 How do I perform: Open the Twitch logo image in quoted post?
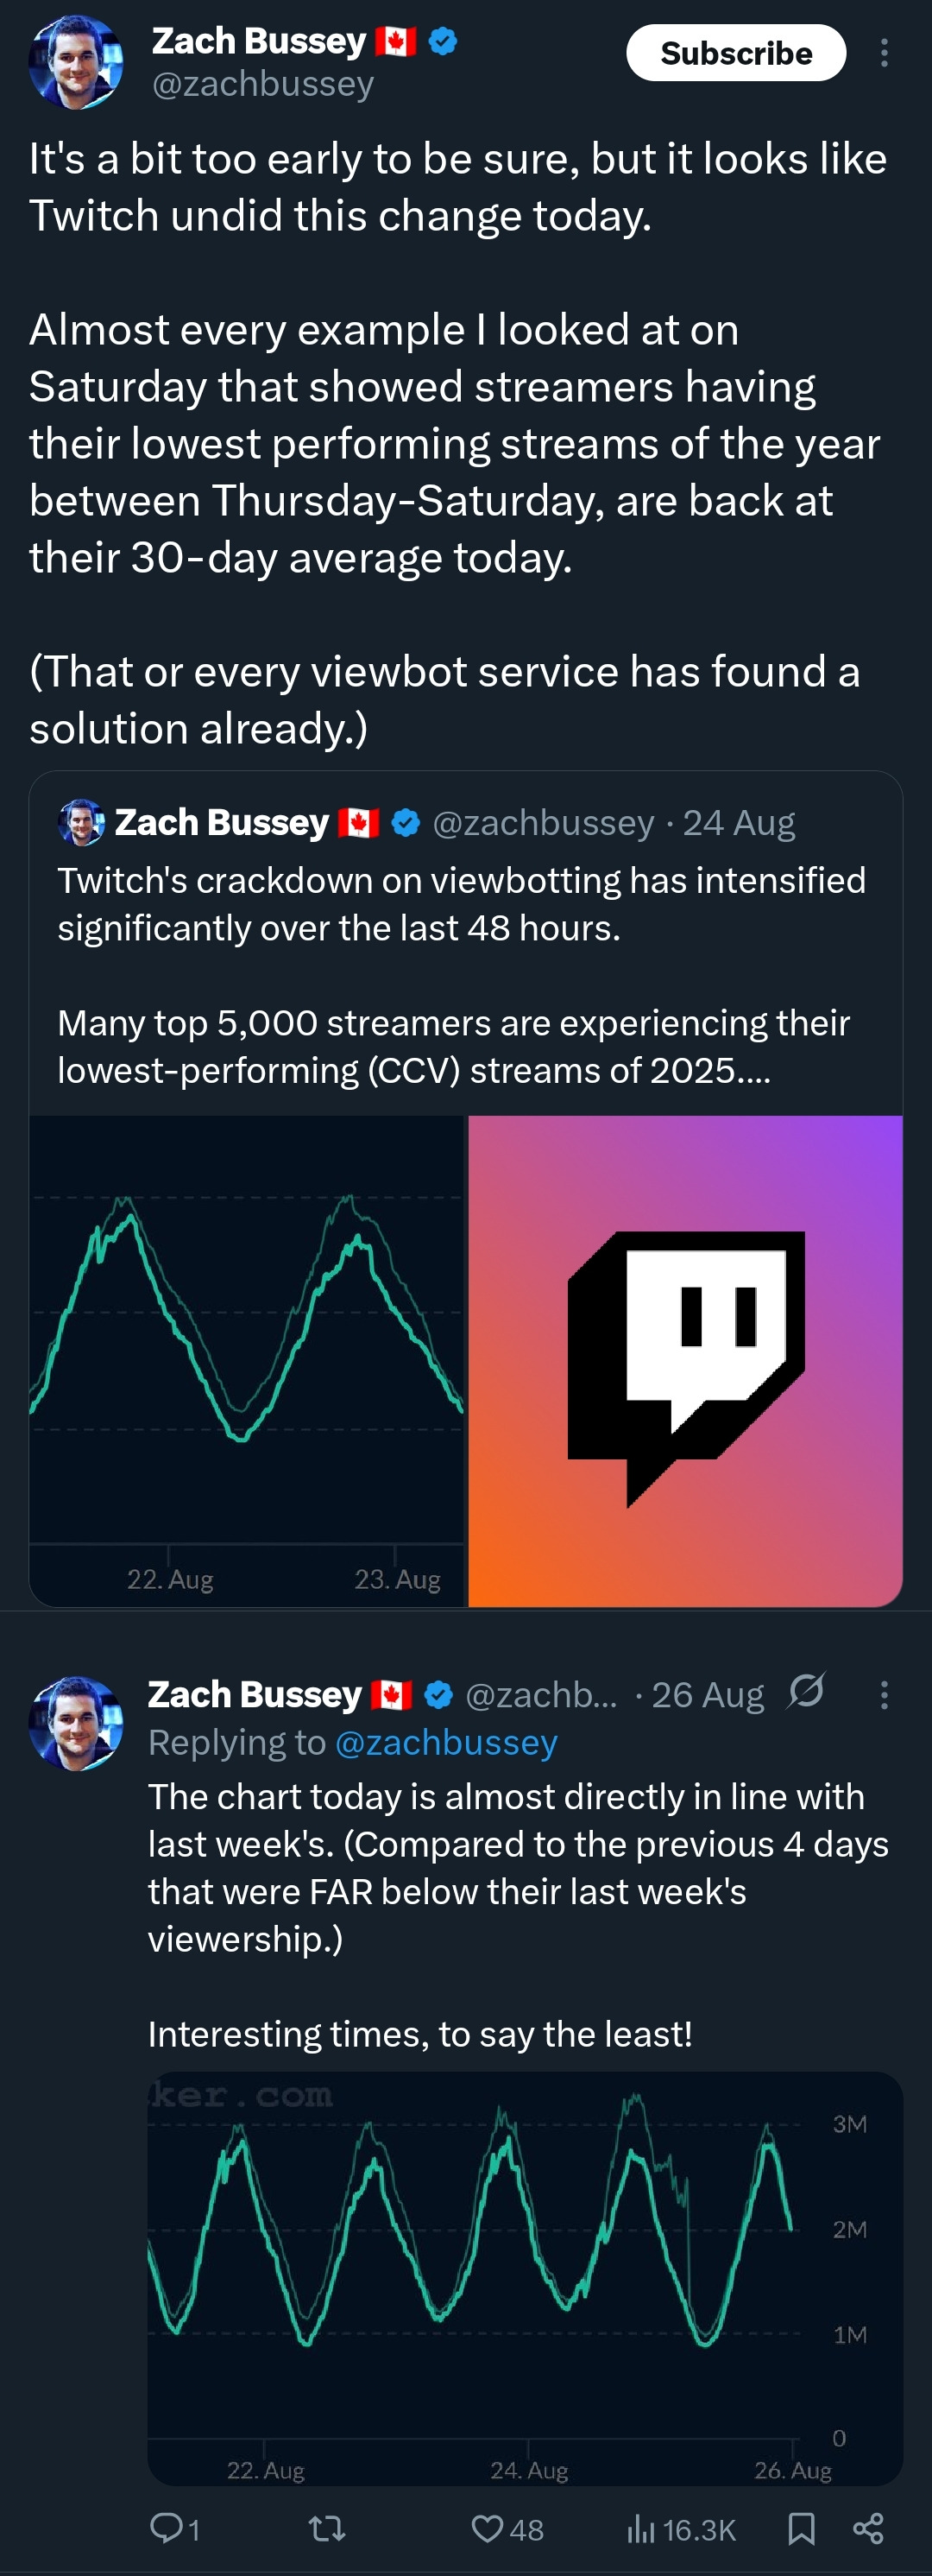[685, 1360]
